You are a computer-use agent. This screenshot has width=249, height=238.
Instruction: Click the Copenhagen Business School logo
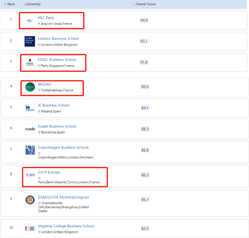pos(30,150)
